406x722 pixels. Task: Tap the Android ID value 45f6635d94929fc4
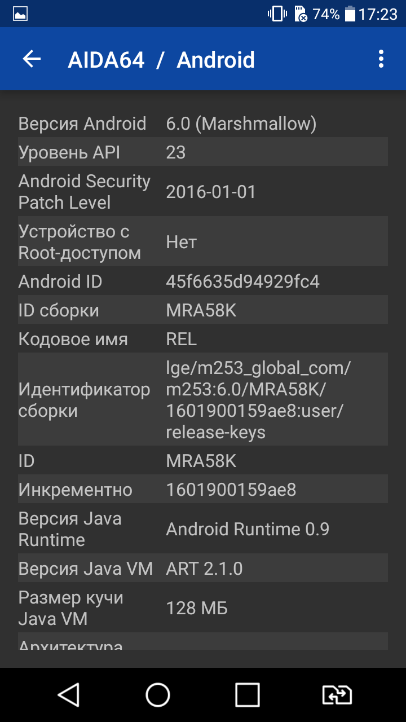click(x=243, y=281)
